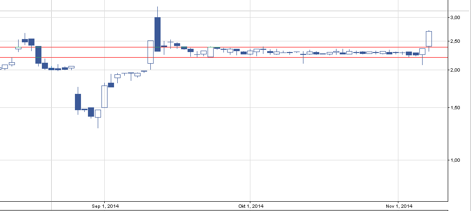The height and width of the screenshot is (211, 471).
Task: Click the tall hollow candle at Sep 1 gridline
Action: click(104, 96)
